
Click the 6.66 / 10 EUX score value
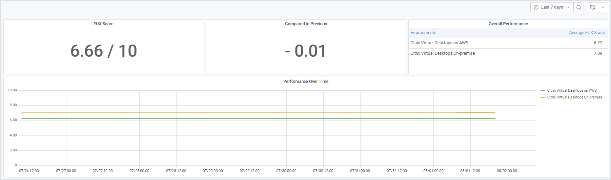103,51
